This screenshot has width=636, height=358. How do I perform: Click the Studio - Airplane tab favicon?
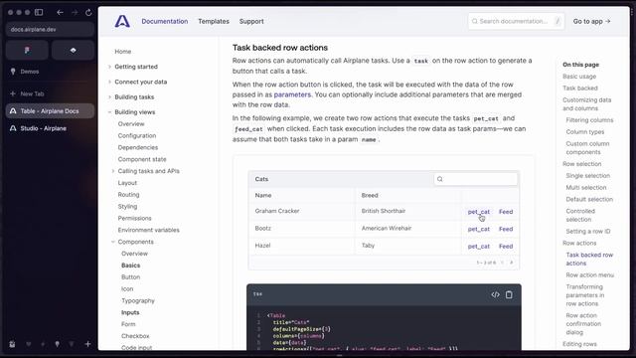tap(13, 128)
